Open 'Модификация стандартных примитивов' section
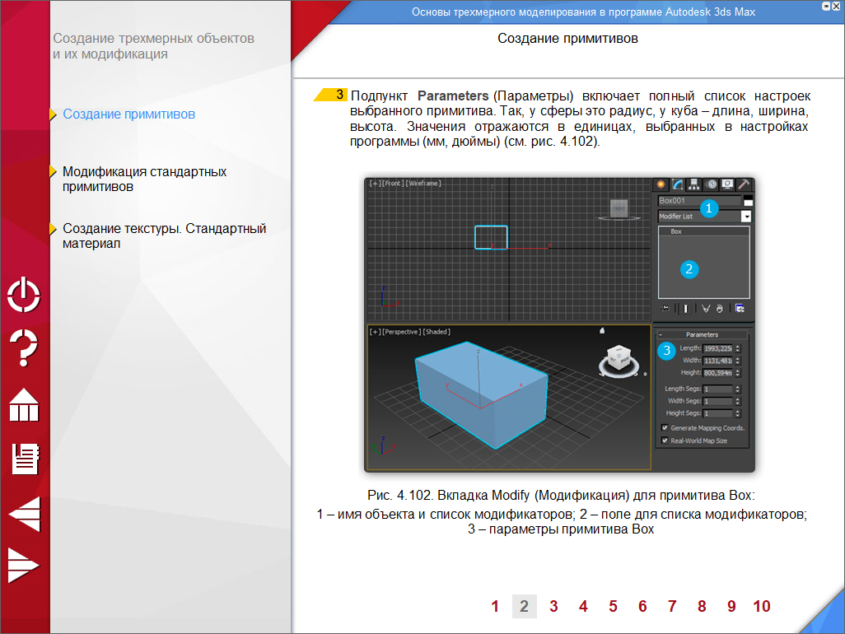Image resolution: width=845 pixels, height=634 pixels. 144,179
